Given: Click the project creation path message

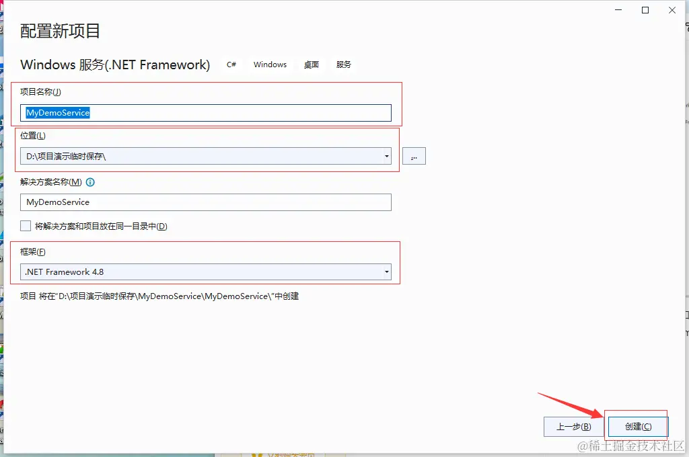Looking at the screenshot, I should [159, 296].
